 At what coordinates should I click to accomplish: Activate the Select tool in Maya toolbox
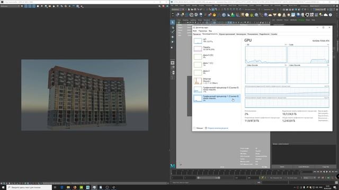pyautogui.click(x=173, y=22)
